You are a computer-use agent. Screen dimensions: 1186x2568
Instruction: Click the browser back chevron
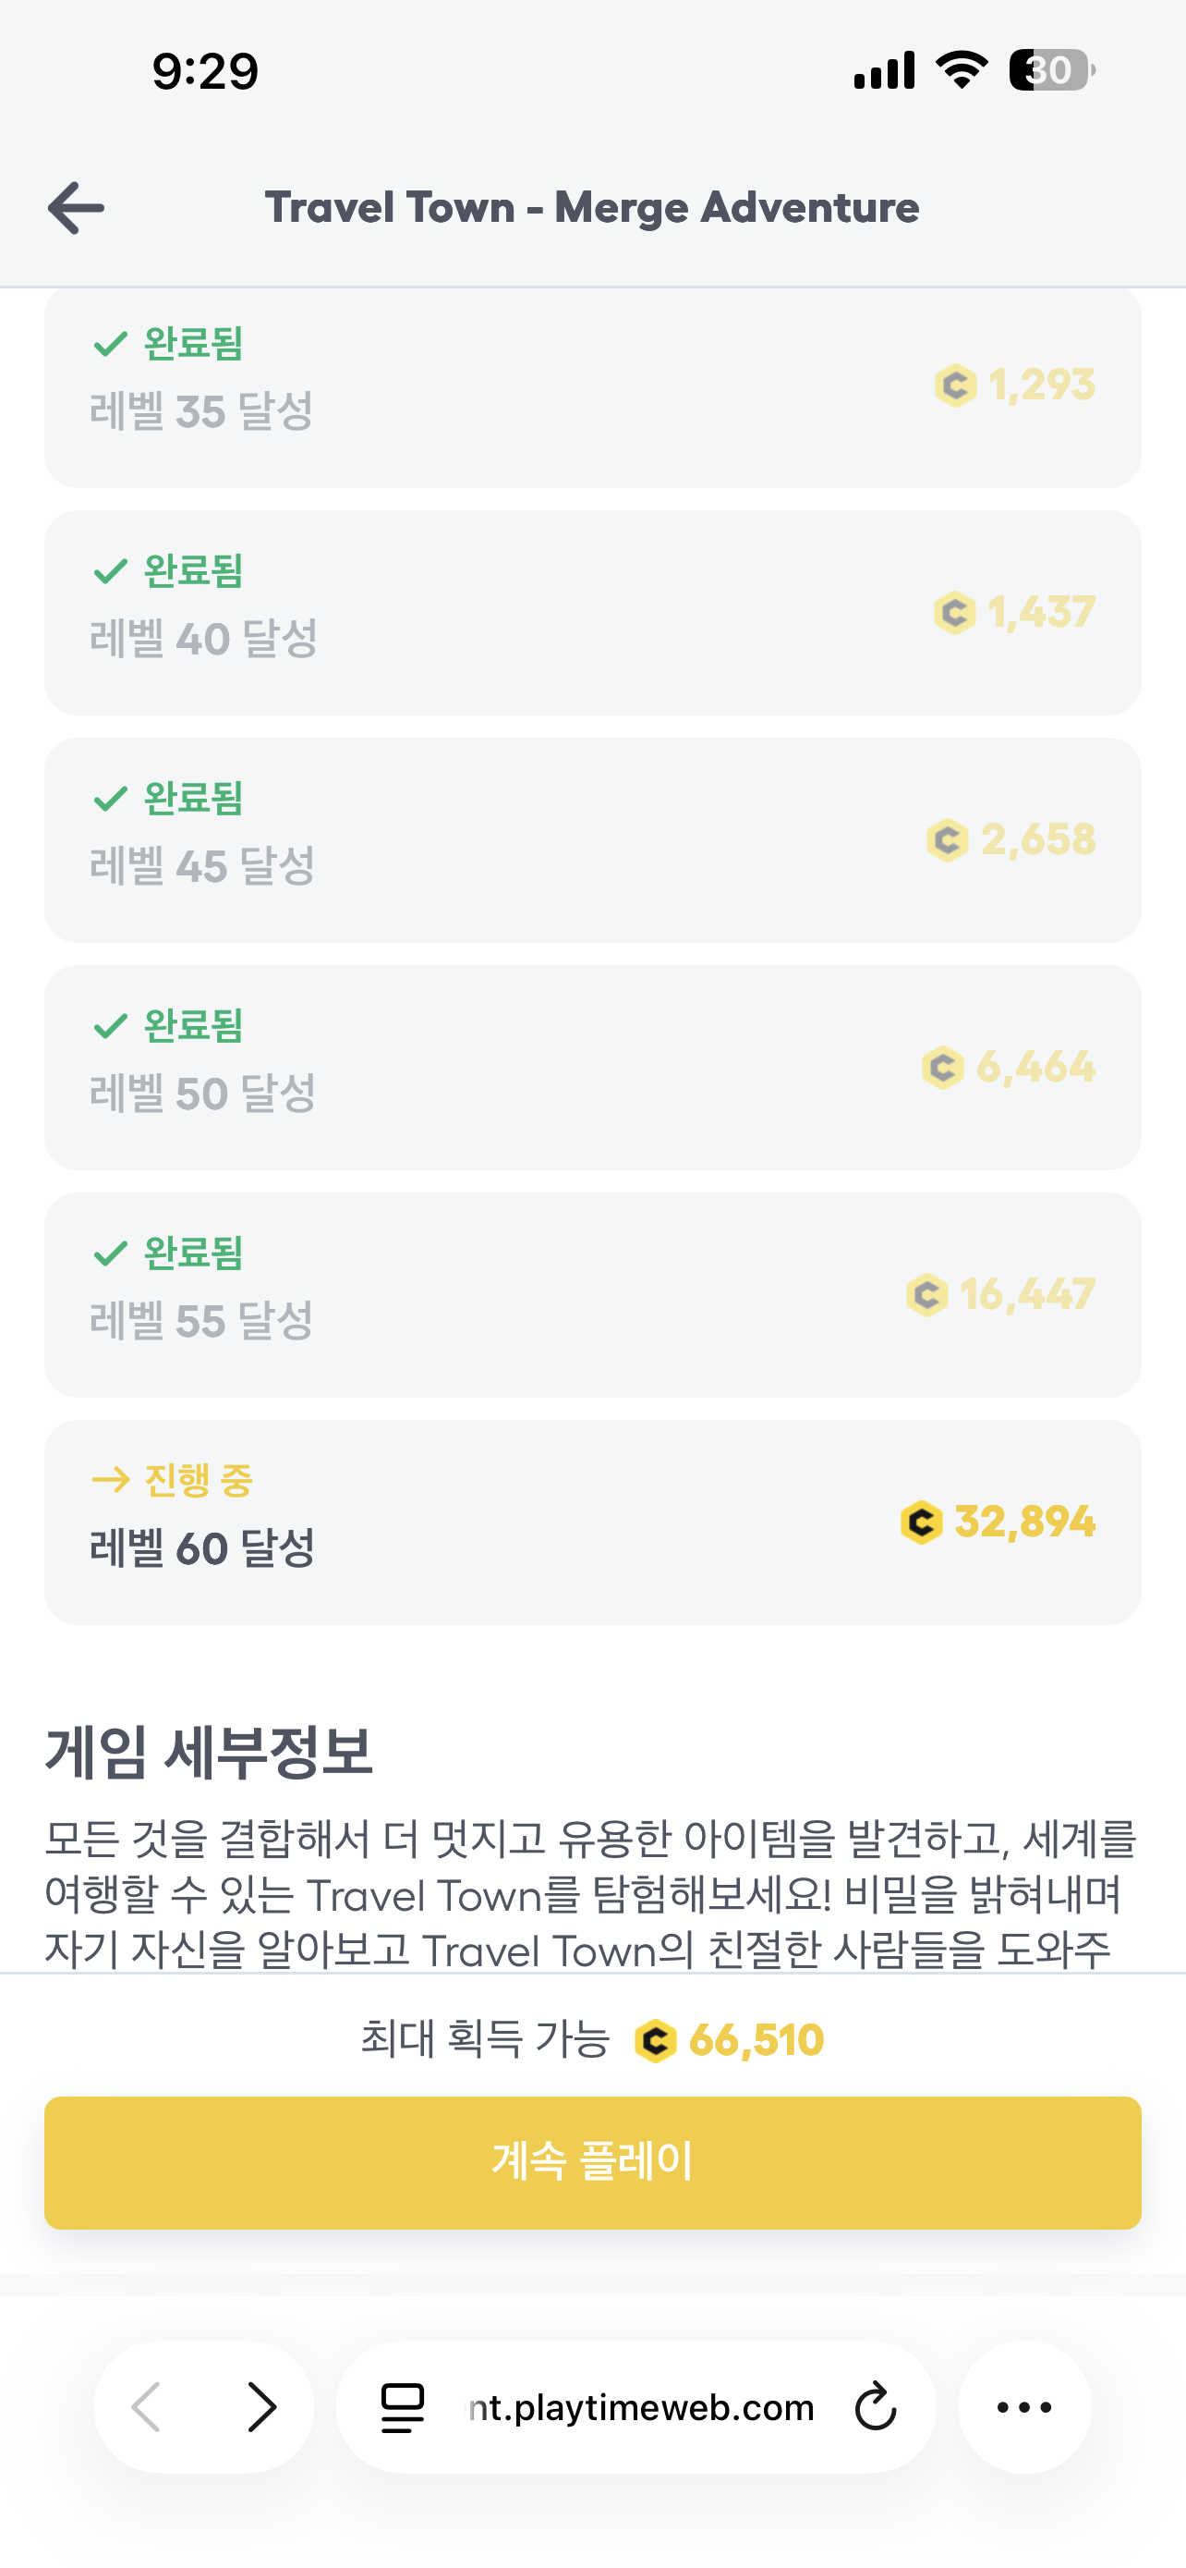148,2406
